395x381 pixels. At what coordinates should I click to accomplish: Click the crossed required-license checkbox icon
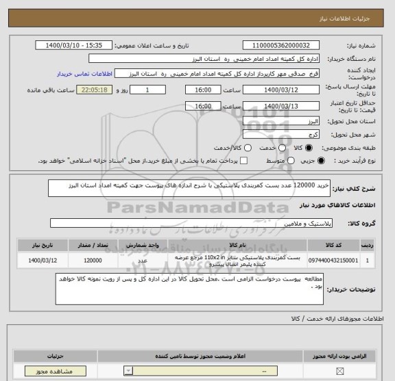(340, 371)
